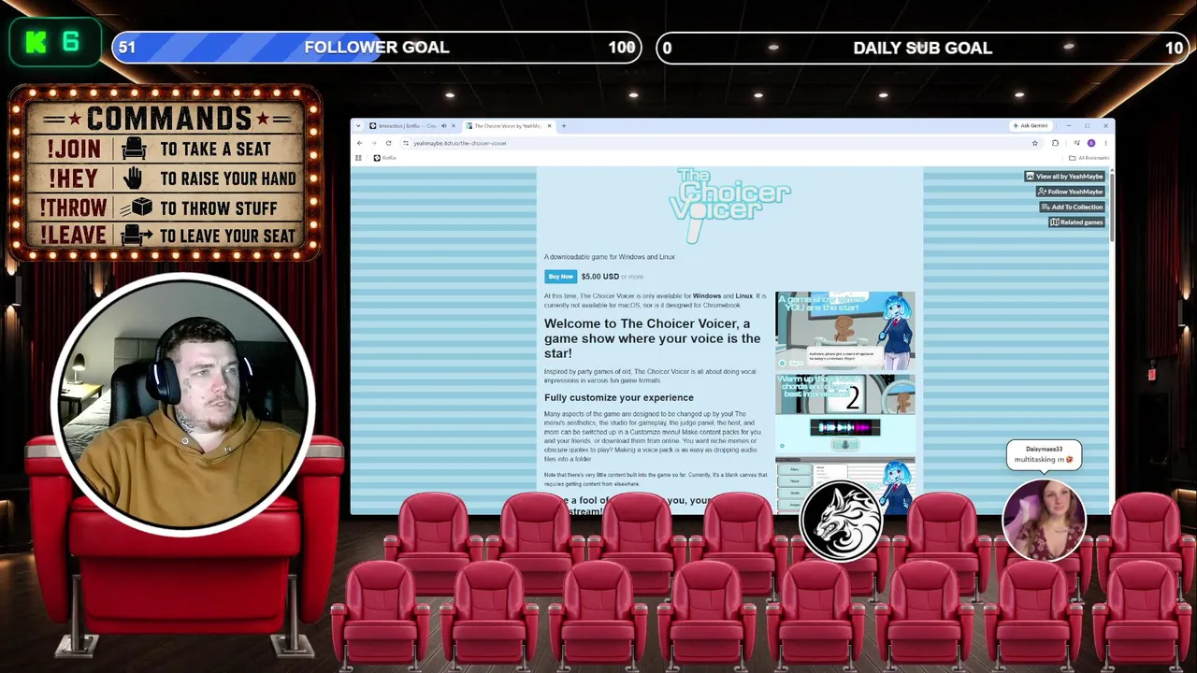Click the !HEY raised hand icon
1197x673 pixels.
(134, 178)
